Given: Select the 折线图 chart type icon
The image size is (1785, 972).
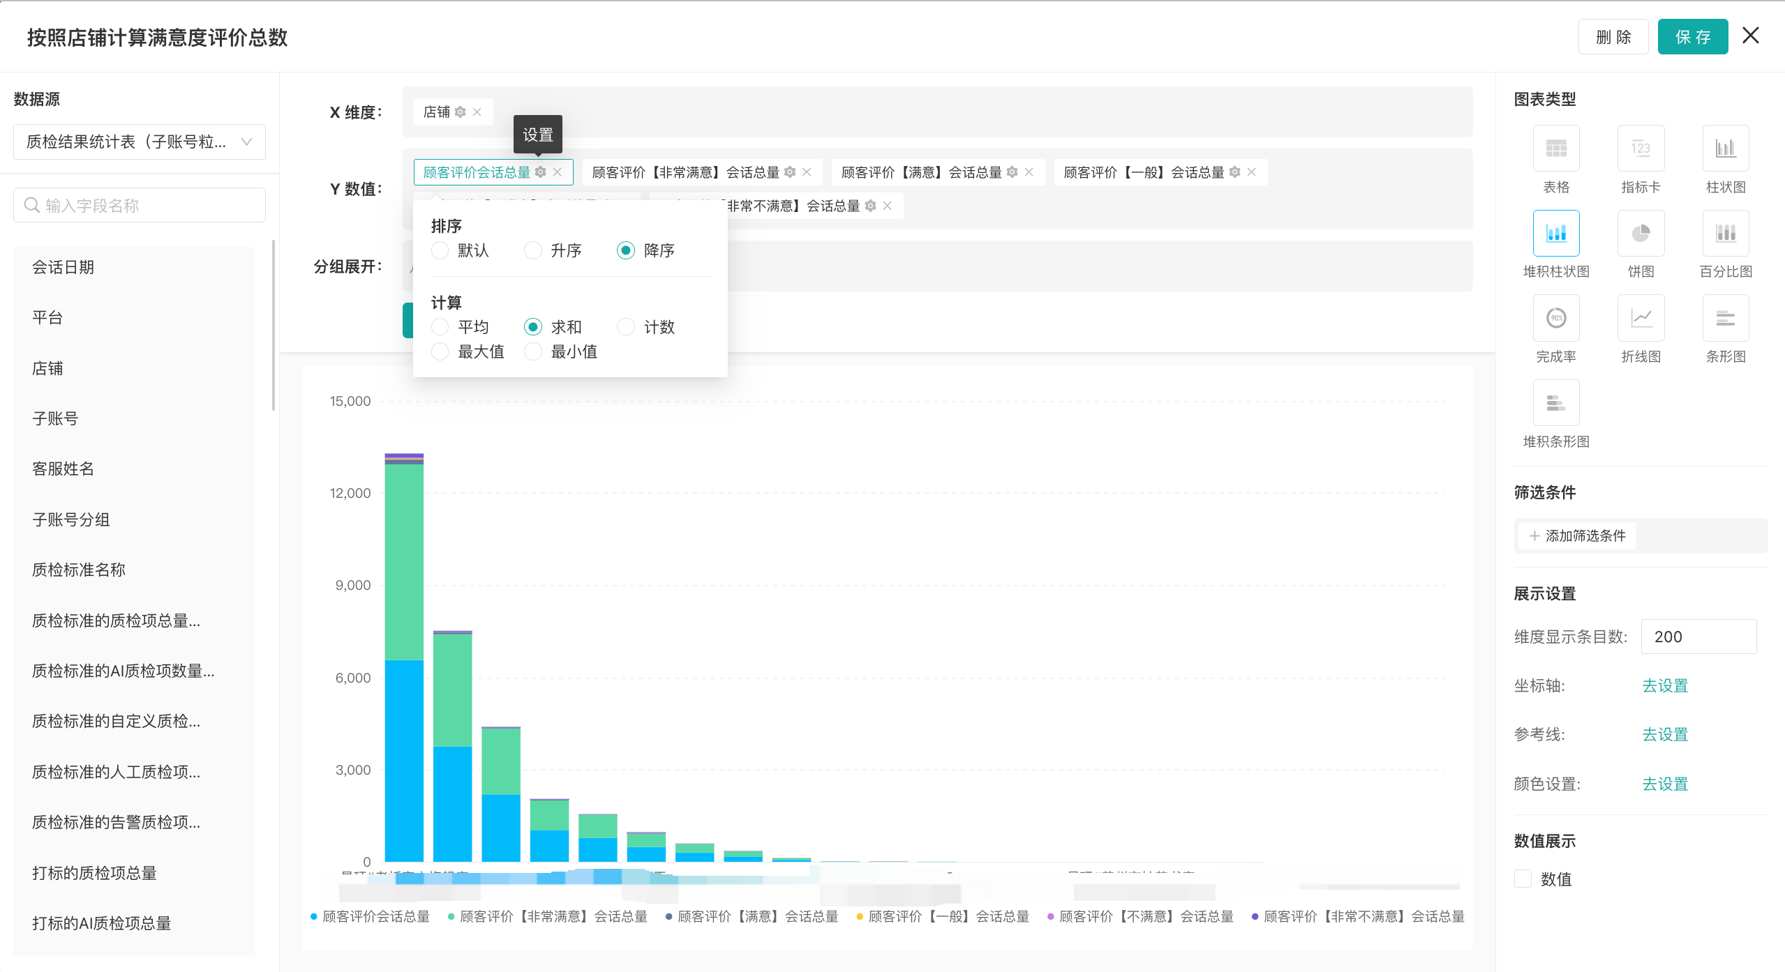Looking at the screenshot, I should (1641, 318).
